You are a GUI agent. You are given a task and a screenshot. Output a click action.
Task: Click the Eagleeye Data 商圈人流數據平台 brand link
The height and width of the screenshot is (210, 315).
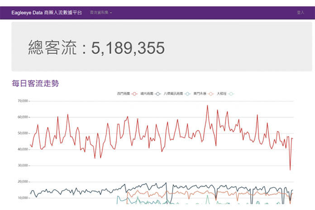point(47,13)
